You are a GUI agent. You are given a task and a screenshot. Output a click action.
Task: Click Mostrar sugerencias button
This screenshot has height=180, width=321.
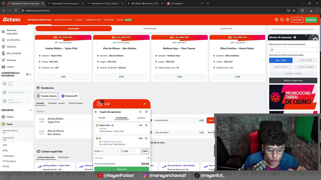click(x=293, y=80)
